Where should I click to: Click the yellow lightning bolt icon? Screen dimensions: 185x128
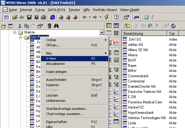pos(107,17)
